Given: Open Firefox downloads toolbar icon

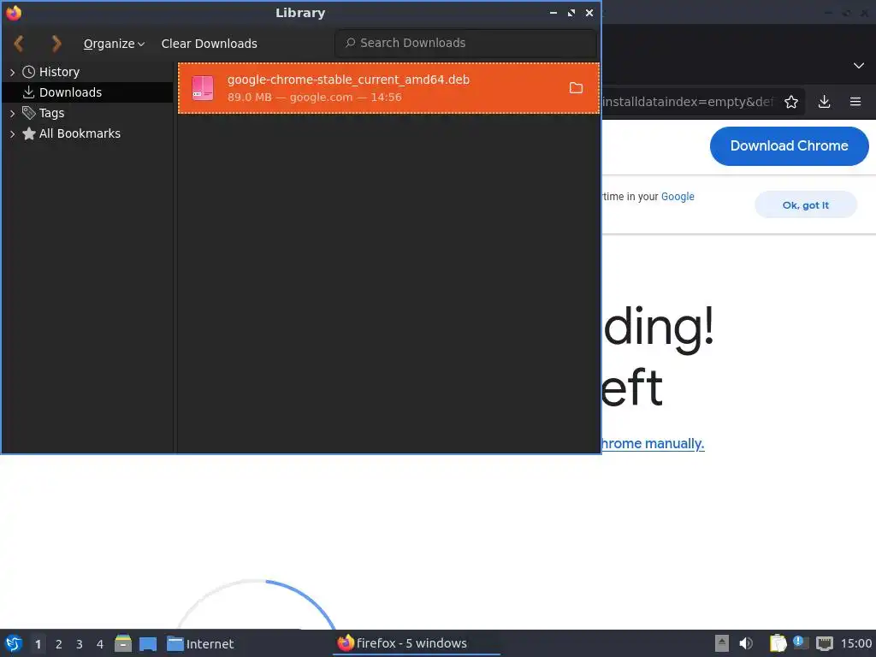Looking at the screenshot, I should click(824, 102).
